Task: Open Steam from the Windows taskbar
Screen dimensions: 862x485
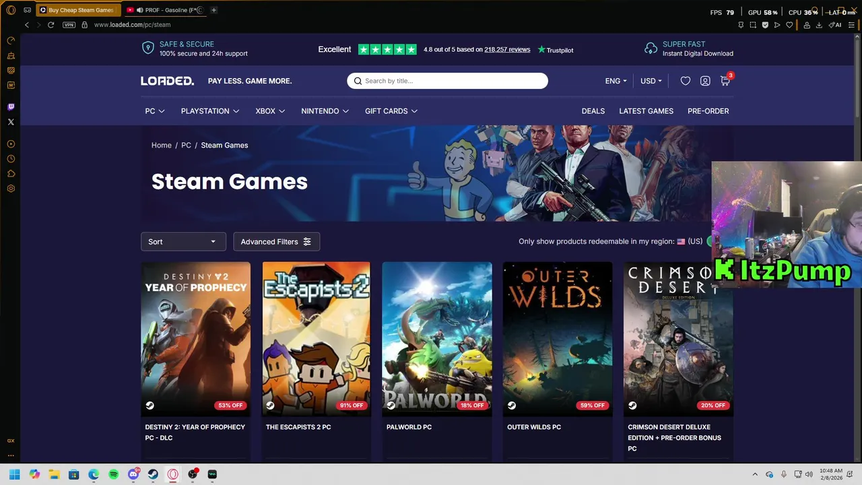Action: click(153, 474)
